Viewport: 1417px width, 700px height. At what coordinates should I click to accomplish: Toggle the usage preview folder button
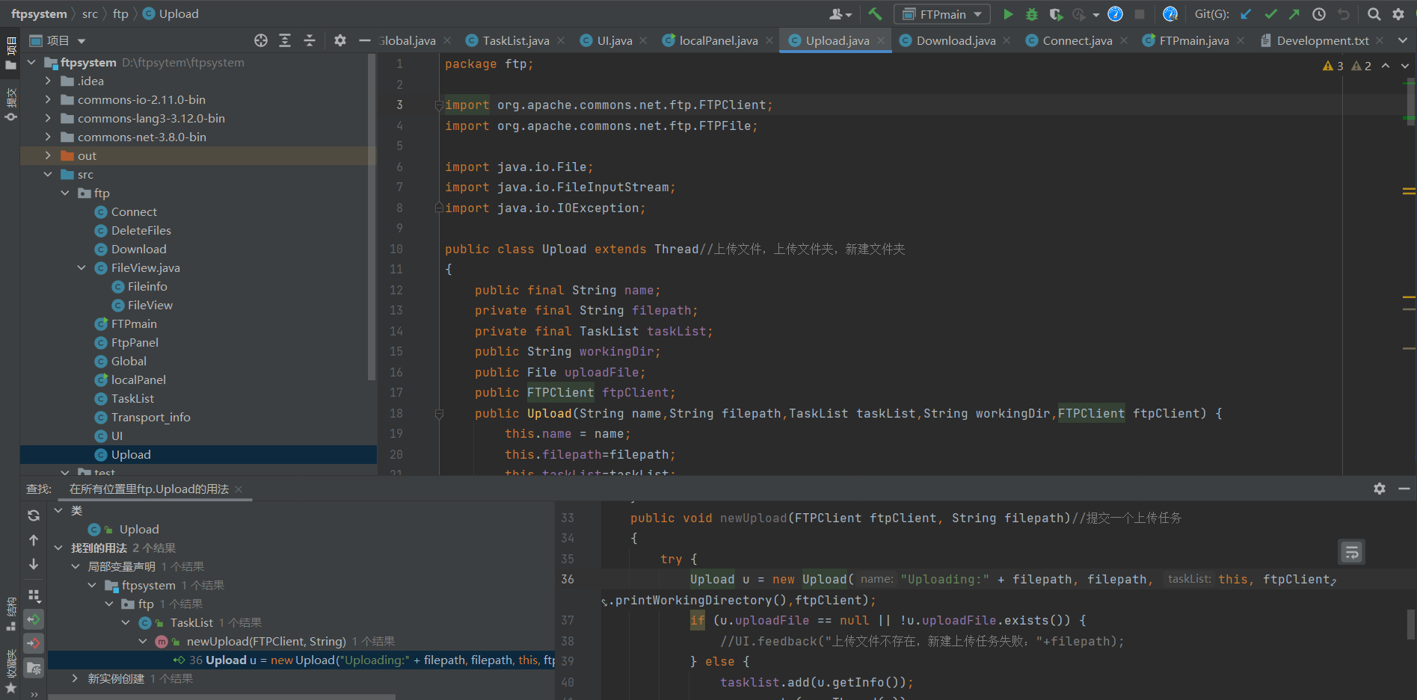click(34, 668)
